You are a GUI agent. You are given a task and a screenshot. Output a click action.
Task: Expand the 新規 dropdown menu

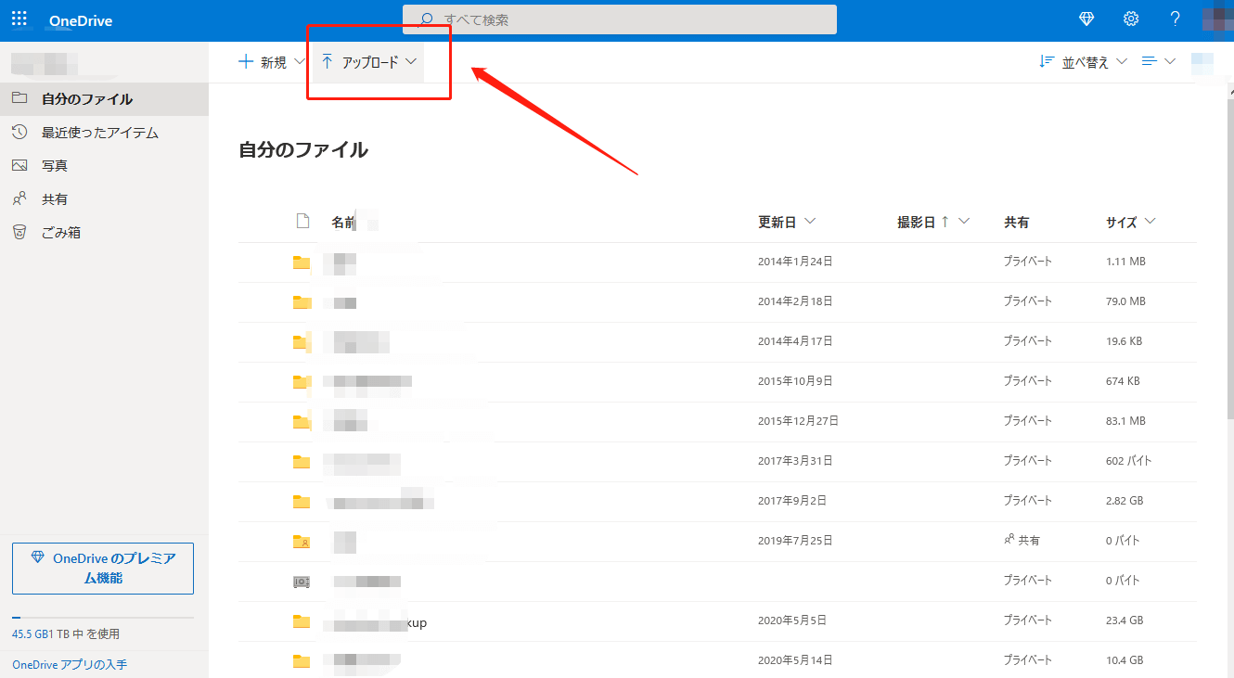point(271,62)
